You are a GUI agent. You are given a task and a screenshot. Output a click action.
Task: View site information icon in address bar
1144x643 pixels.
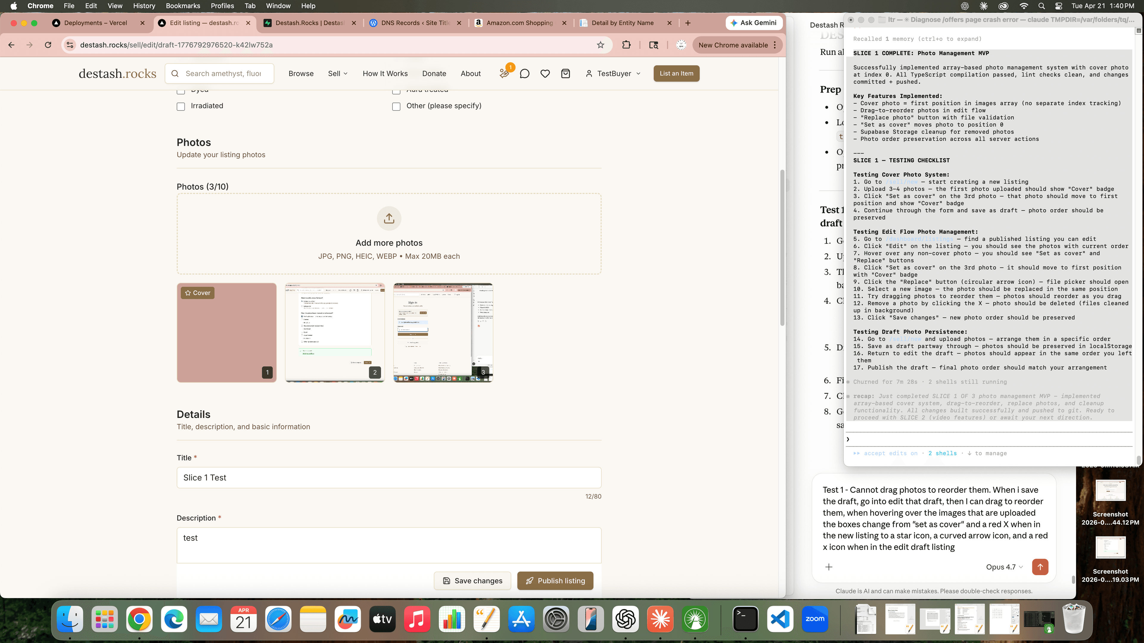pos(70,45)
